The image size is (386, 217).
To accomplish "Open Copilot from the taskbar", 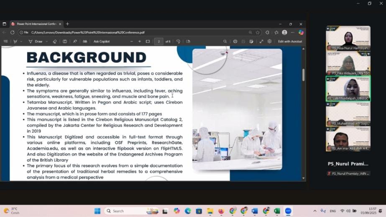I will tap(176, 211).
